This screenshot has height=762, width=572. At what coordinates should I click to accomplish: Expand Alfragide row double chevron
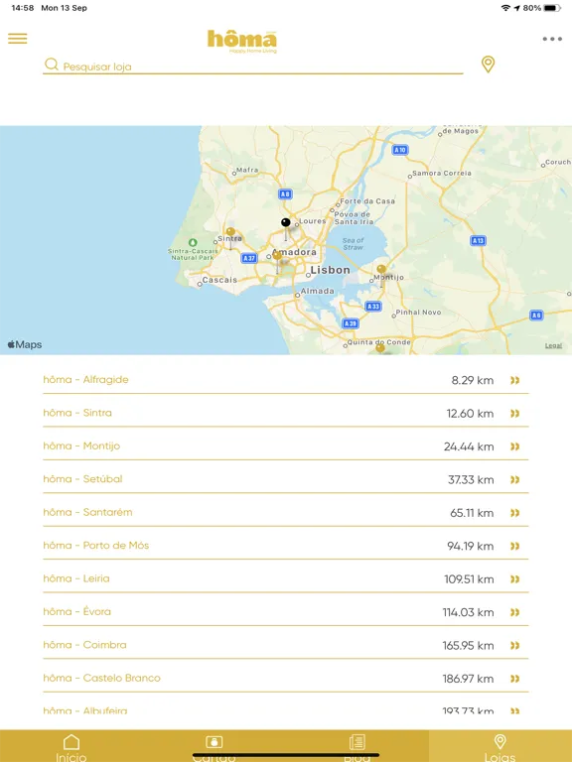click(x=514, y=381)
